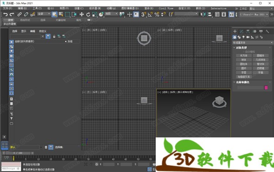Activate the Select Object tool
Viewport: 274px width, 172px height.
tap(54, 14)
